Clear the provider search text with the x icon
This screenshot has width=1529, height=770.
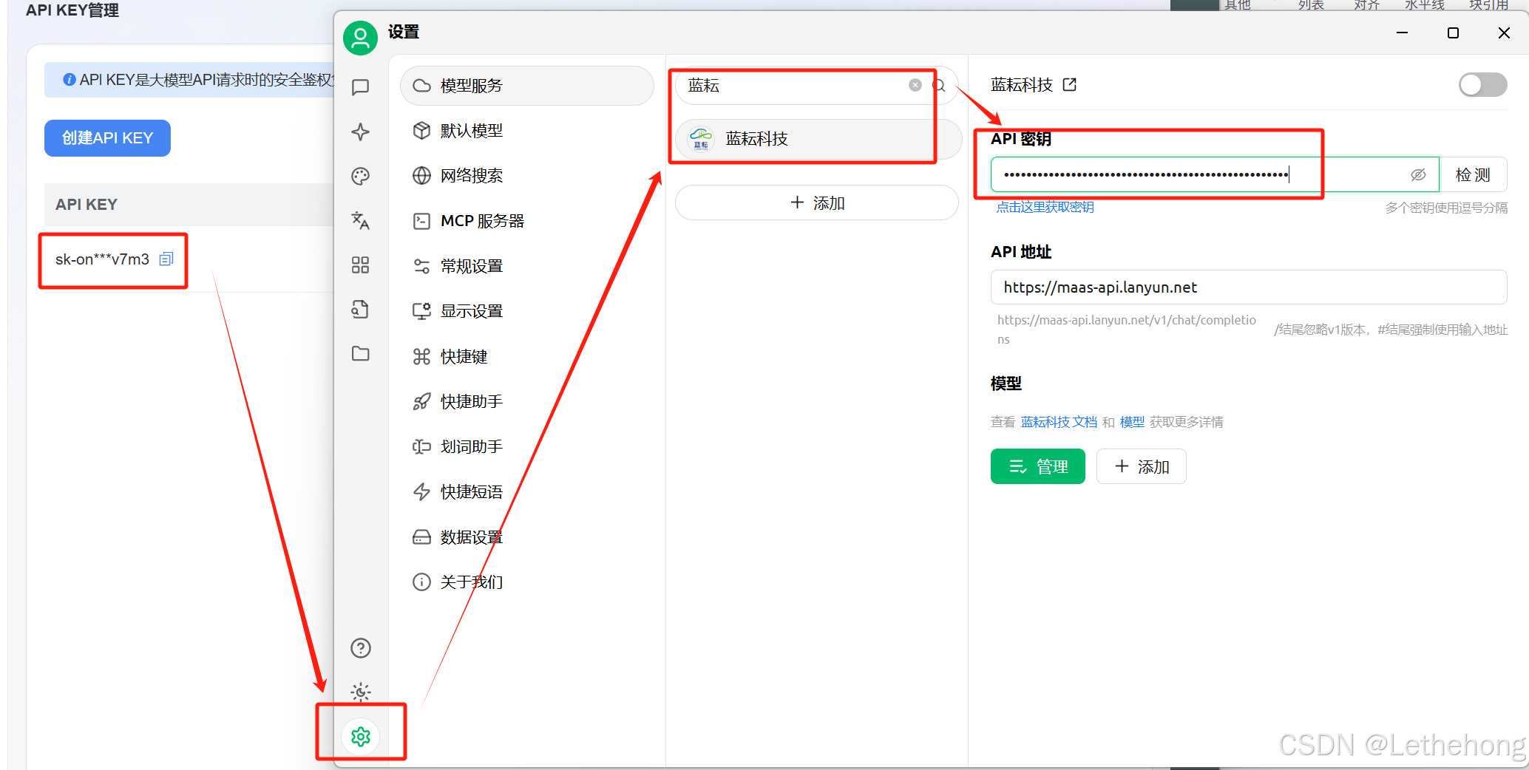pos(915,85)
